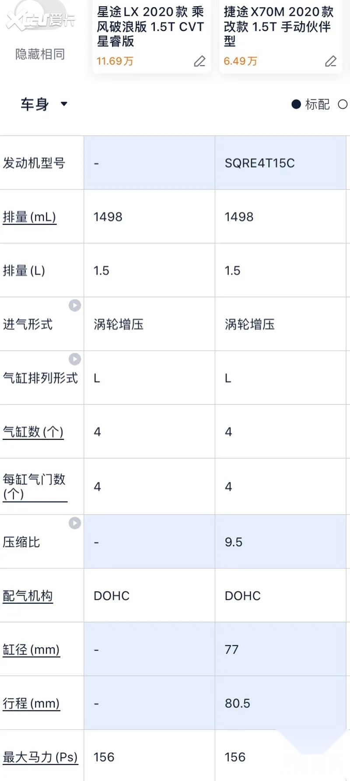Open 最大马力(Ps) term explanation
This screenshot has width=350, height=781.
point(40,757)
